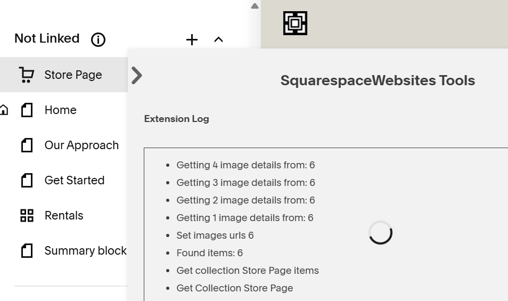Click log entry 'Getting 4 image details from: 6'

[245, 165]
